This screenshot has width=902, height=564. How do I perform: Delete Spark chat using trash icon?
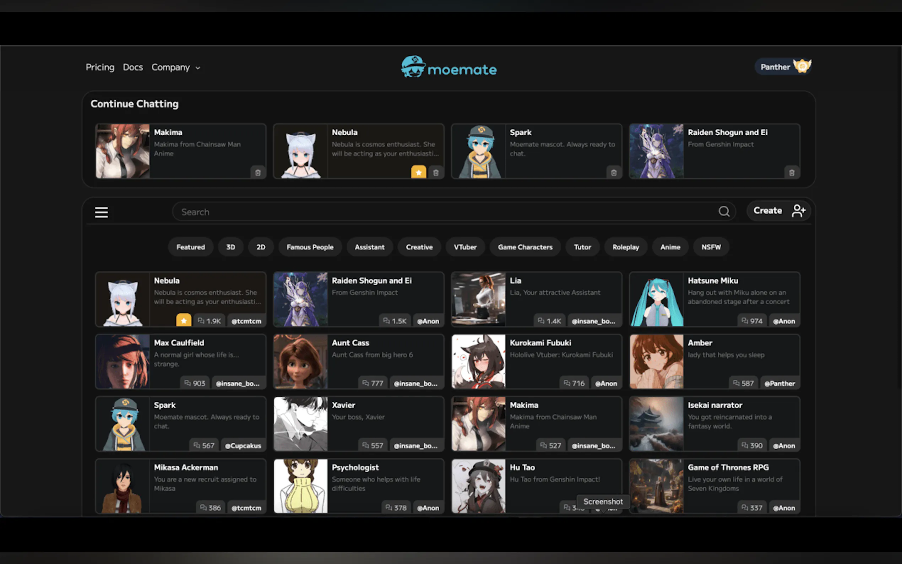614,172
